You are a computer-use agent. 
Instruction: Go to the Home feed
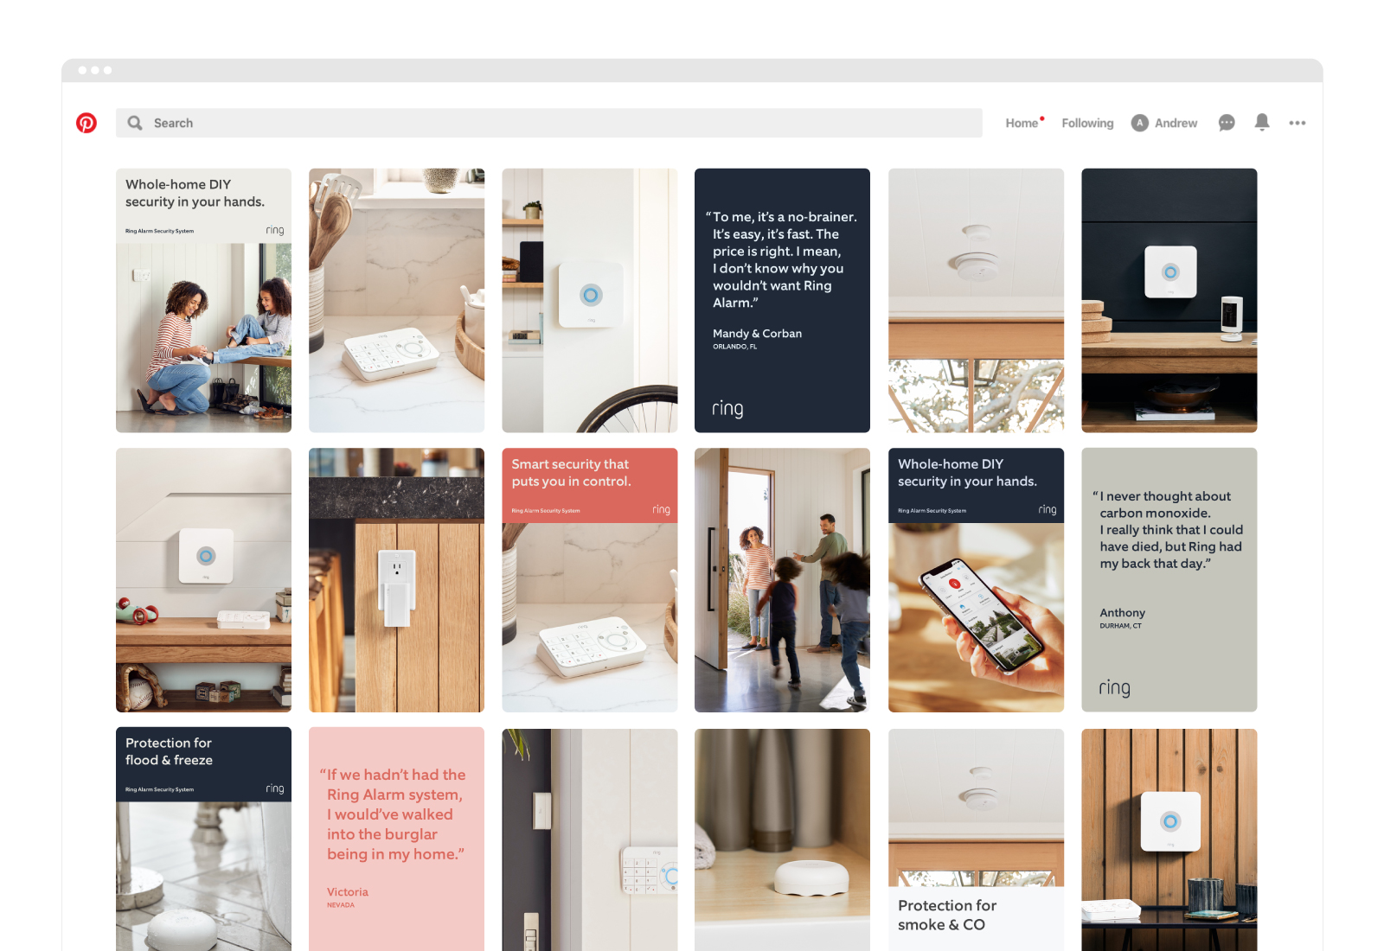[1022, 123]
